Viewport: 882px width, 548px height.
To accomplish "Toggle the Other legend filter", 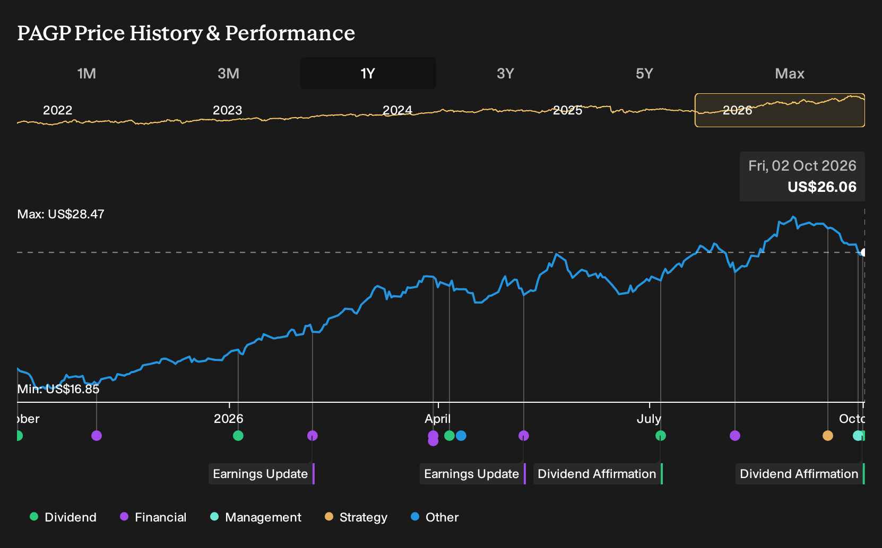I will 435,517.
